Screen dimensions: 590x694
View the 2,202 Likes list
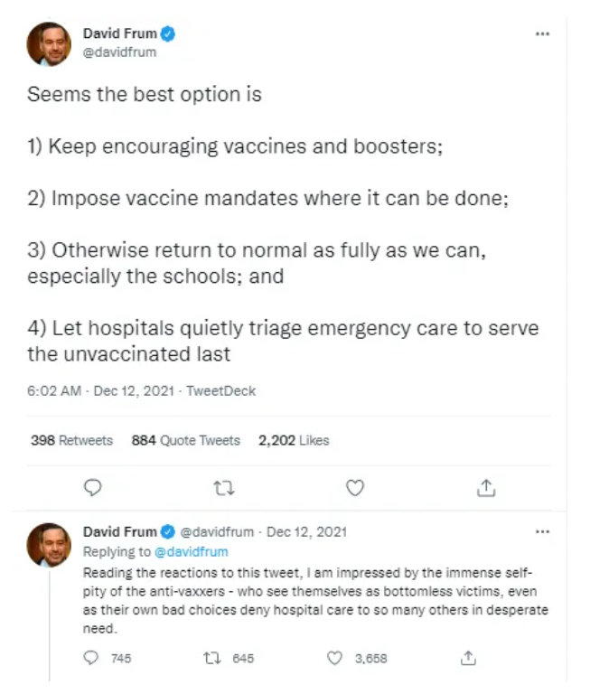coord(294,441)
